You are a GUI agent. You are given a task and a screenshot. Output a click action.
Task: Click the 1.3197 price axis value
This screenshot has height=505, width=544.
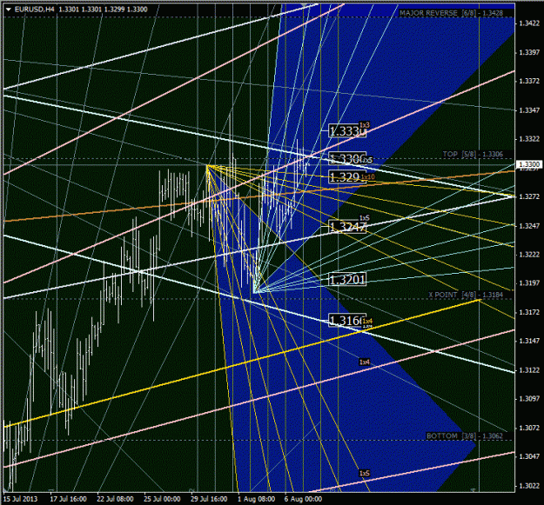[529, 283]
